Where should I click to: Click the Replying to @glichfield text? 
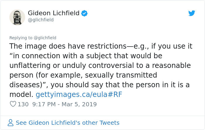point(33,38)
